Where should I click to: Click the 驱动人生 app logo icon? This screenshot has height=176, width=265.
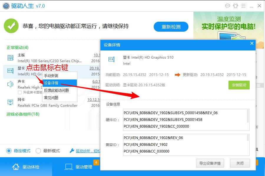click(6, 6)
